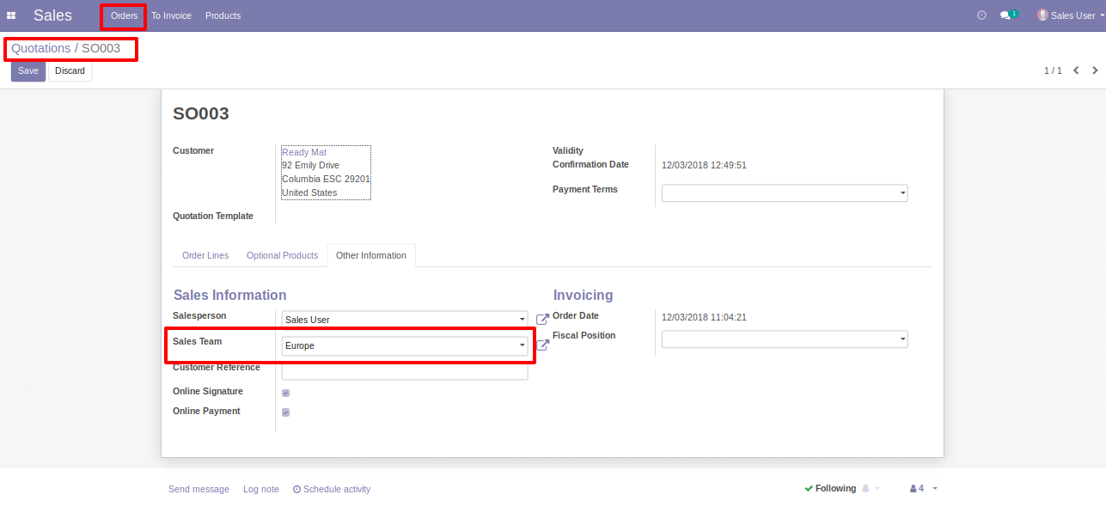Click the Save button

pos(28,71)
